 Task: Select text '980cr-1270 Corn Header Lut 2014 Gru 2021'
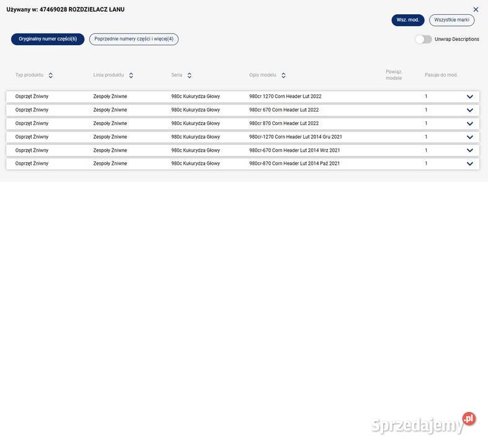(x=295, y=137)
